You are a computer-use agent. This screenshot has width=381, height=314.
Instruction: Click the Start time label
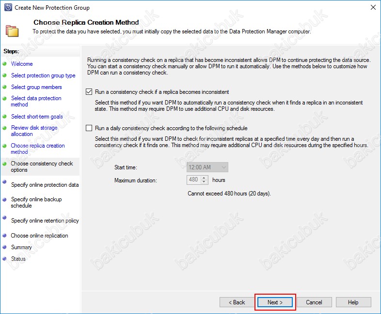[126, 167]
